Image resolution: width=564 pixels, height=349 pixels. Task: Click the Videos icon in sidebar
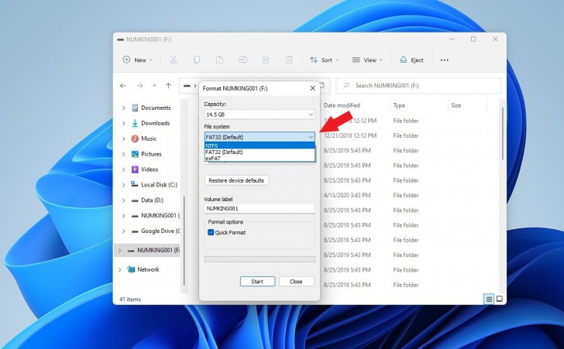point(135,169)
